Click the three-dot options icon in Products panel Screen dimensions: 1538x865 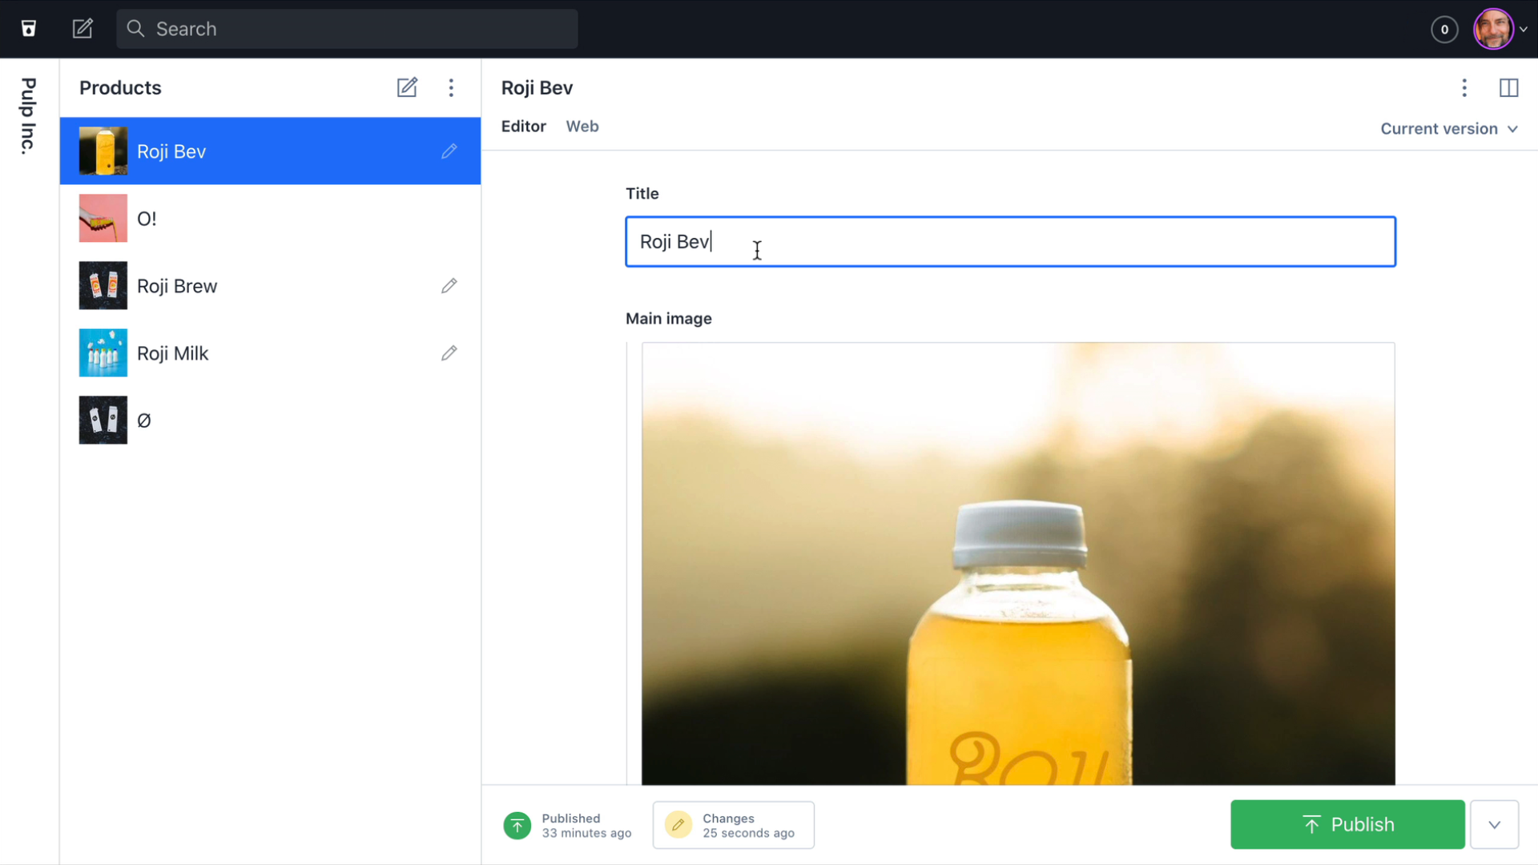click(450, 87)
